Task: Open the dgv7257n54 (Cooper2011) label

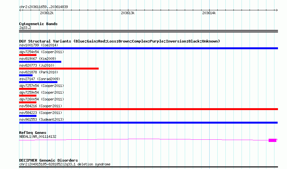Action: pos(42,86)
